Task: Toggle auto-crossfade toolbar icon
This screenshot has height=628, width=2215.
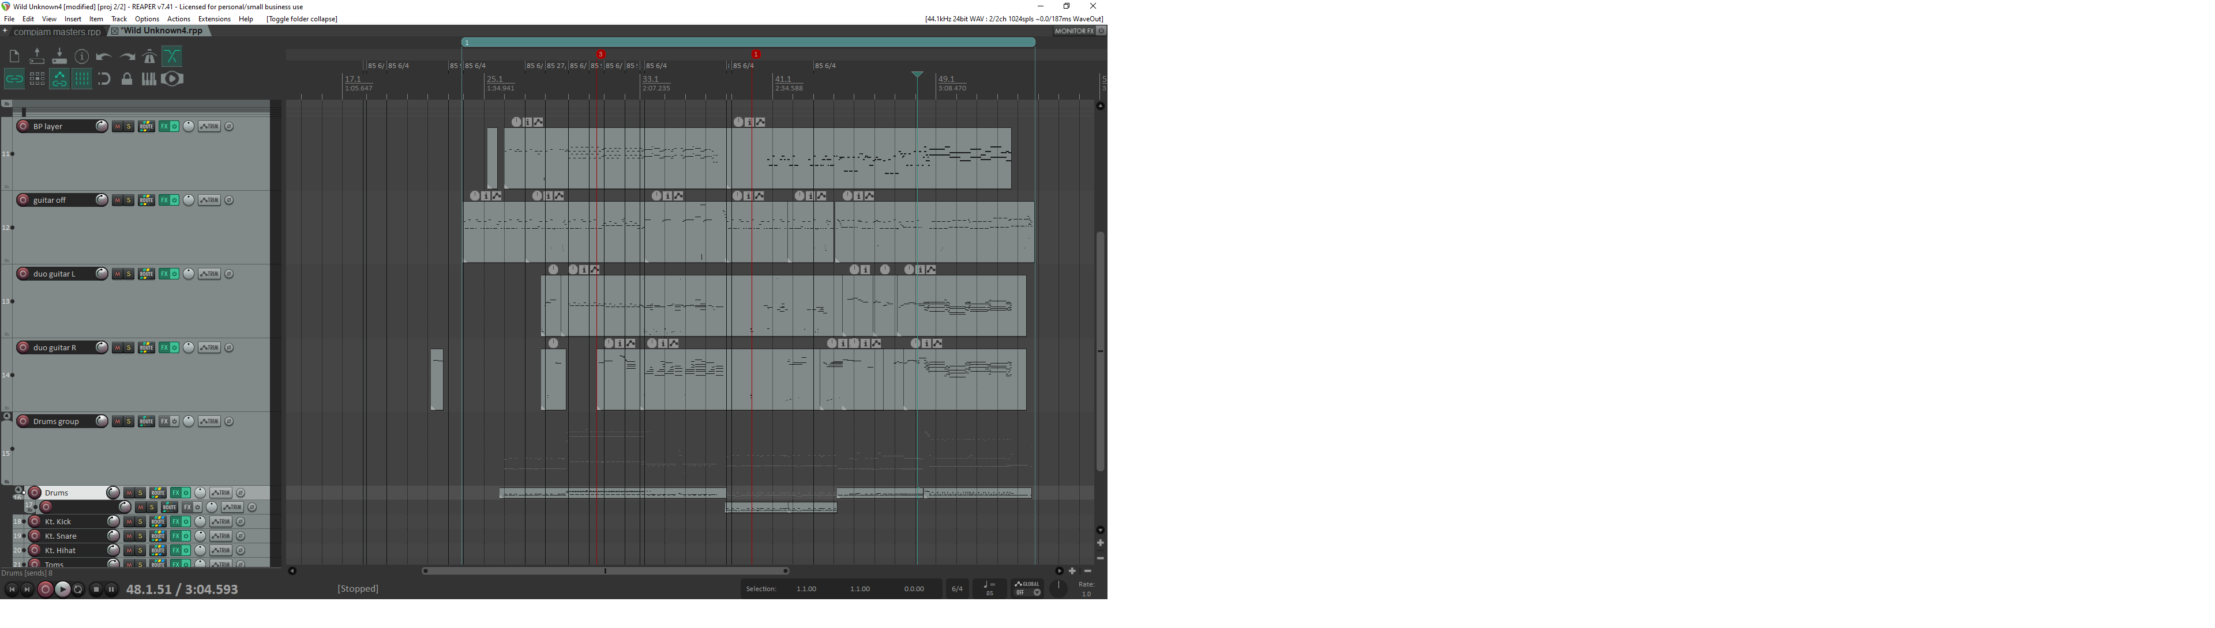Action: click(172, 56)
